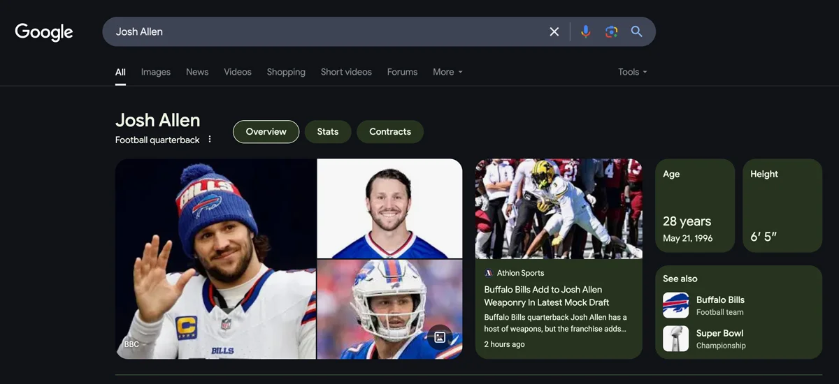839x384 pixels.
Task: Open the image gallery icon on helmet photo
Action: pyautogui.click(x=440, y=337)
